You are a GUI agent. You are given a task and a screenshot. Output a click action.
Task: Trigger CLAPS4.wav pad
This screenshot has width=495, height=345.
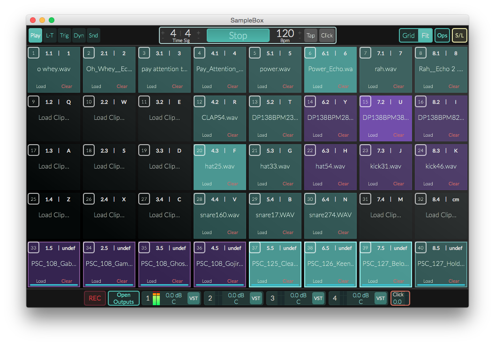click(x=220, y=117)
